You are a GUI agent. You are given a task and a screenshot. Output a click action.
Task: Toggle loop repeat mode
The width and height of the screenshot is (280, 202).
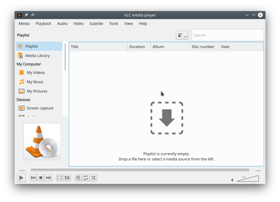[86, 178]
